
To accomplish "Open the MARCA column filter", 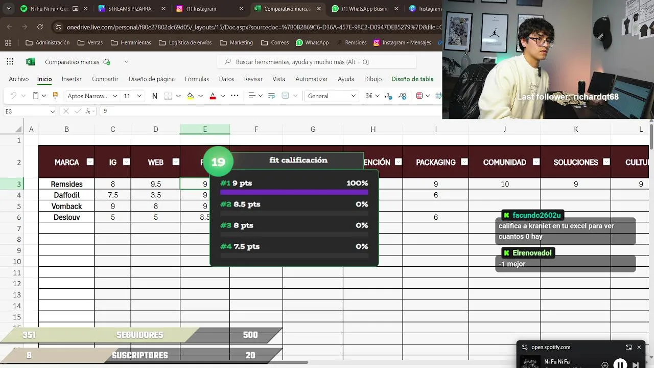I will [90, 162].
